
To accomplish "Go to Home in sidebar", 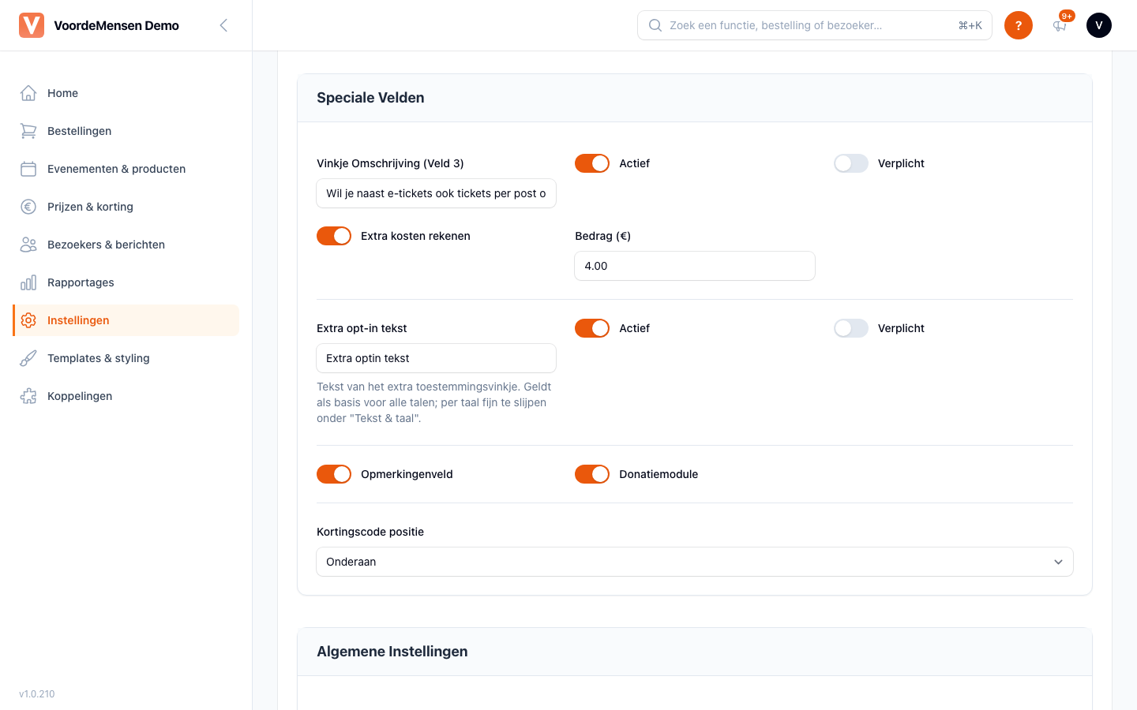I will pyautogui.click(x=126, y=93).
